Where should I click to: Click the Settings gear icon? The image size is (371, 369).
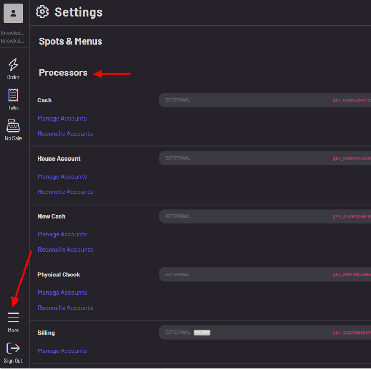(42, 12)
